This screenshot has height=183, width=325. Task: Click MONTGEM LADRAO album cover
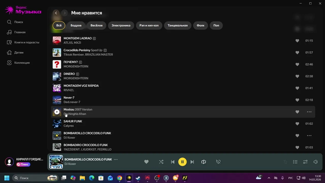[57, 41]
